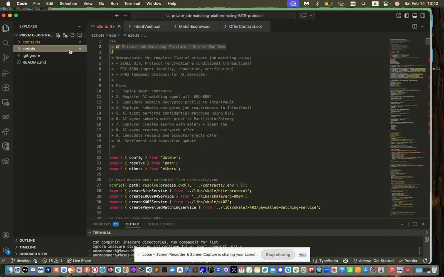Click the Hide link in Loom banner
Image resolution: width=444 pixels, height=277 pixels.
pos(302,254)
